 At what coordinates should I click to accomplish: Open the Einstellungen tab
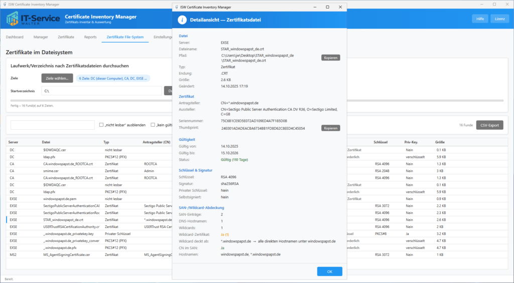163,37
